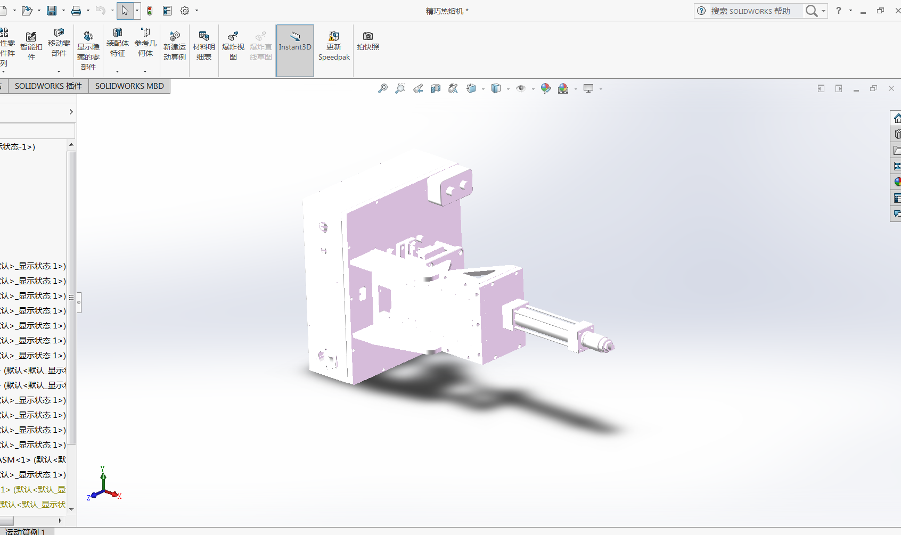Expand the left panel with the chevron arrow
The height and width of the screenshot is (535, 901).
[x=71, y=112]
